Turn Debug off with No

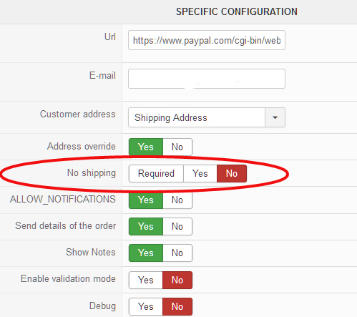click(x=177, y=306)
